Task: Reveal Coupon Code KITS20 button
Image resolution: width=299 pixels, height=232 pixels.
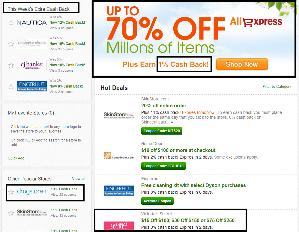Action: tap(162, 131)
